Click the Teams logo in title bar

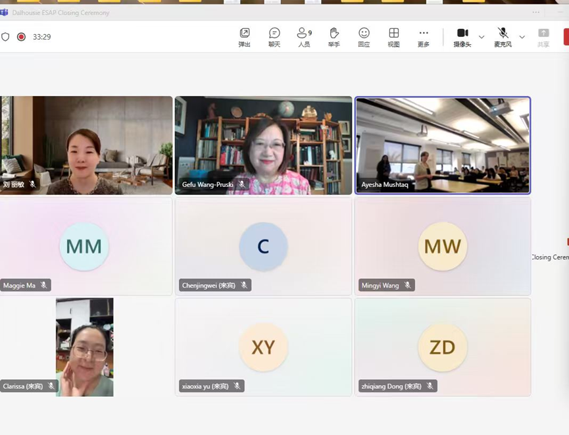tap(5, 13)
